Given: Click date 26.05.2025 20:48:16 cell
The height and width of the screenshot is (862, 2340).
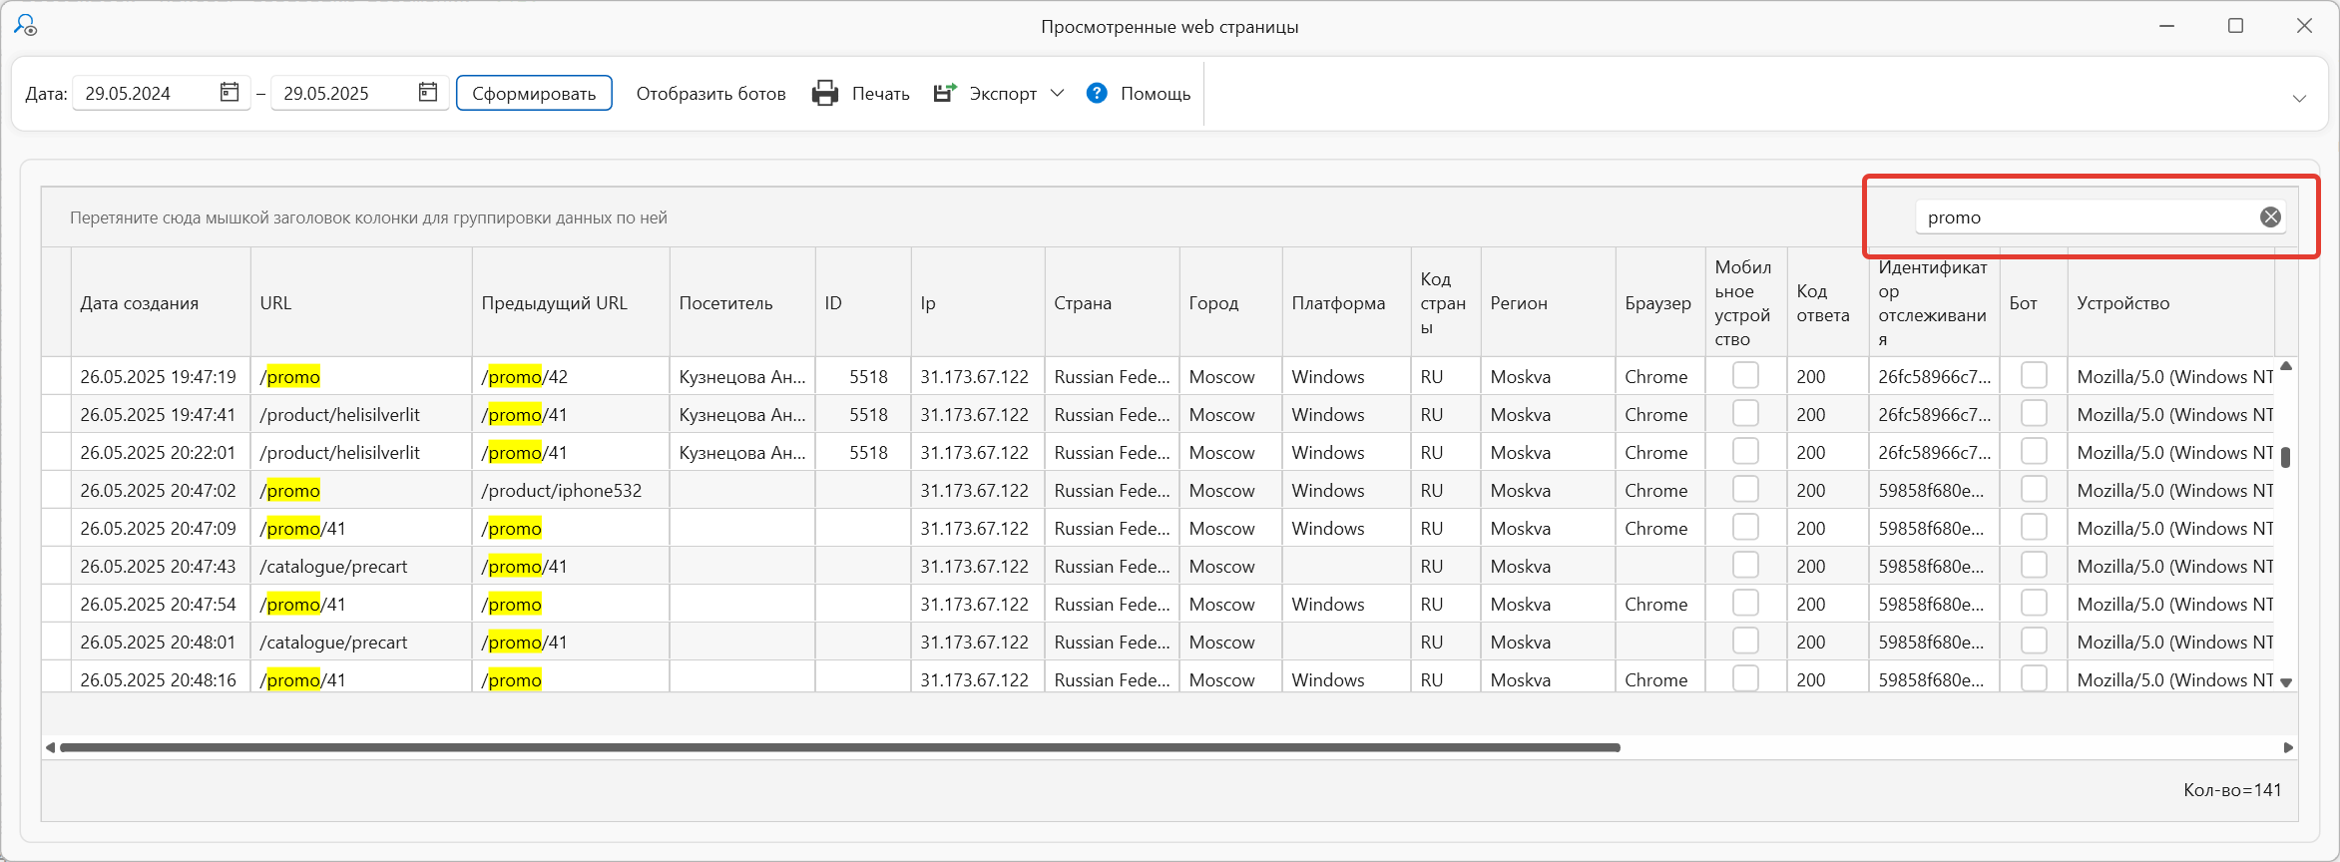Looking at the screenshot, I should 158,679.
